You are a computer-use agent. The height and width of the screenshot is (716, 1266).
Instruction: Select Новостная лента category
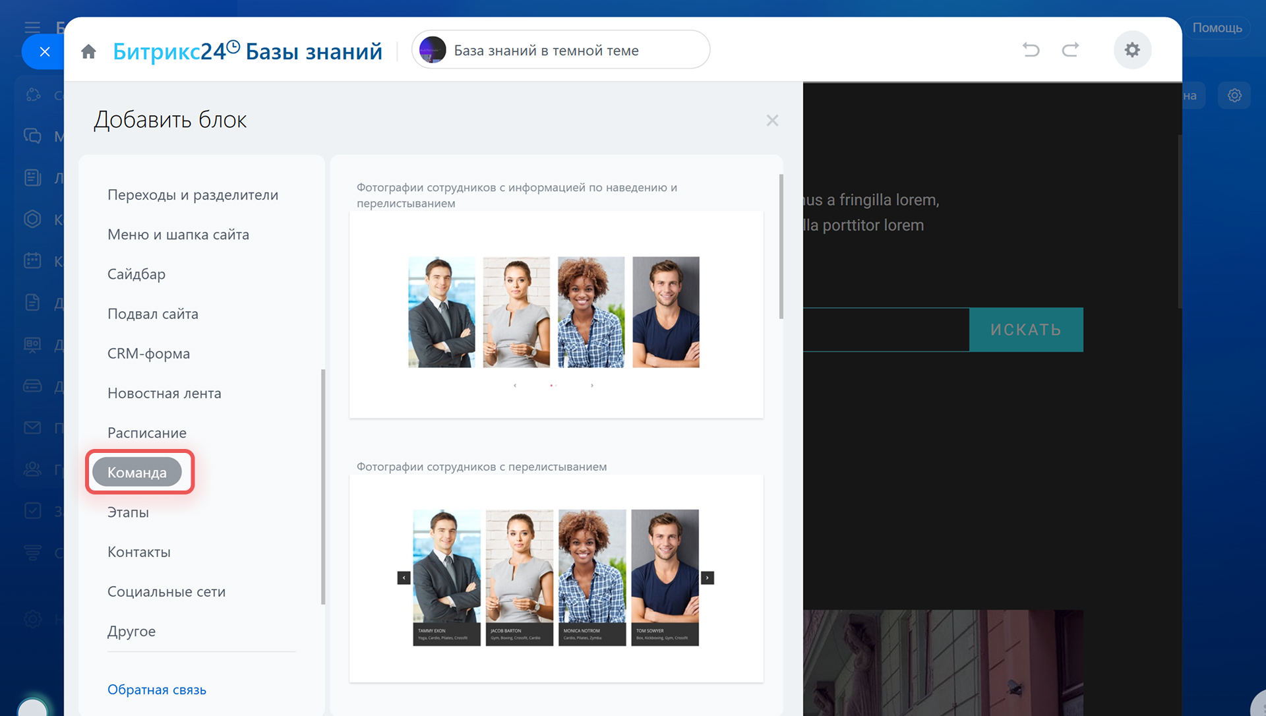(164, 393)
